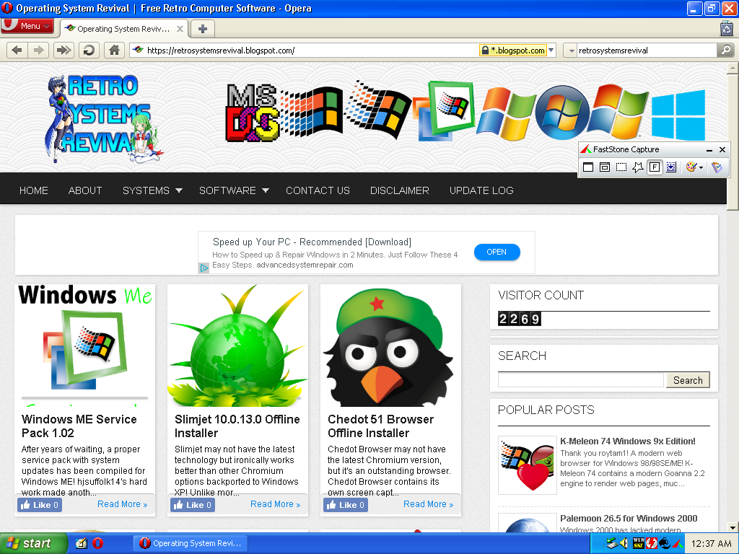Click the black bird-like tray icon
This screenshot has height=554, width=739.
click(665, 543)
